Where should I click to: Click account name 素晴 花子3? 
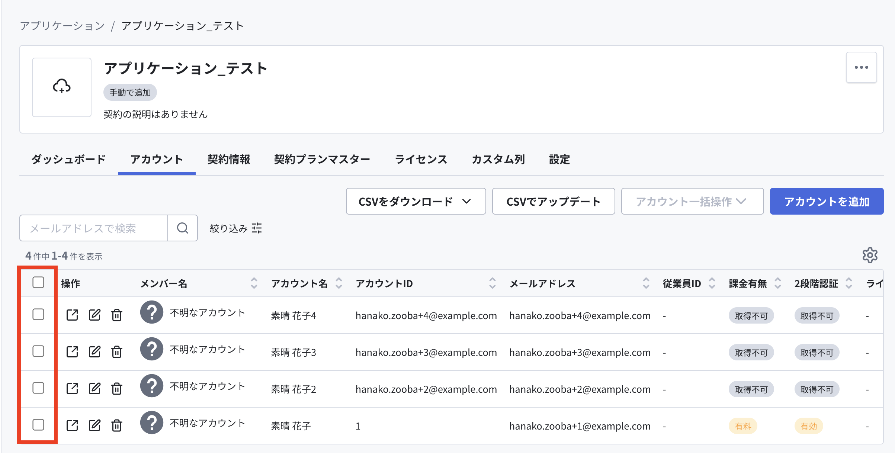(x=293, y=353)
